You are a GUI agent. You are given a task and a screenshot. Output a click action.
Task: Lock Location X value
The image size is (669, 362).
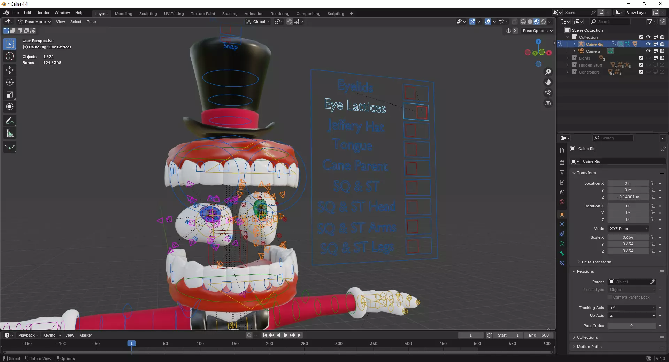(x=653, y=183)
